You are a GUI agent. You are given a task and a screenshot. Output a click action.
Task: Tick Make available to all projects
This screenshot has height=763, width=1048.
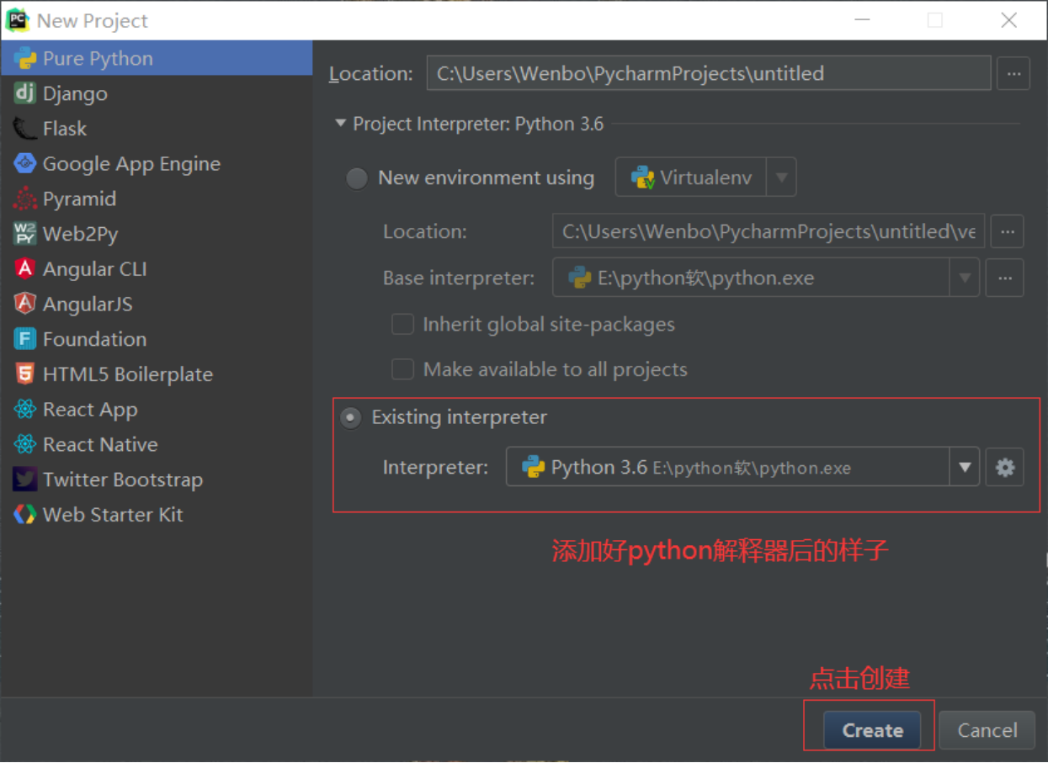point(403,369)
